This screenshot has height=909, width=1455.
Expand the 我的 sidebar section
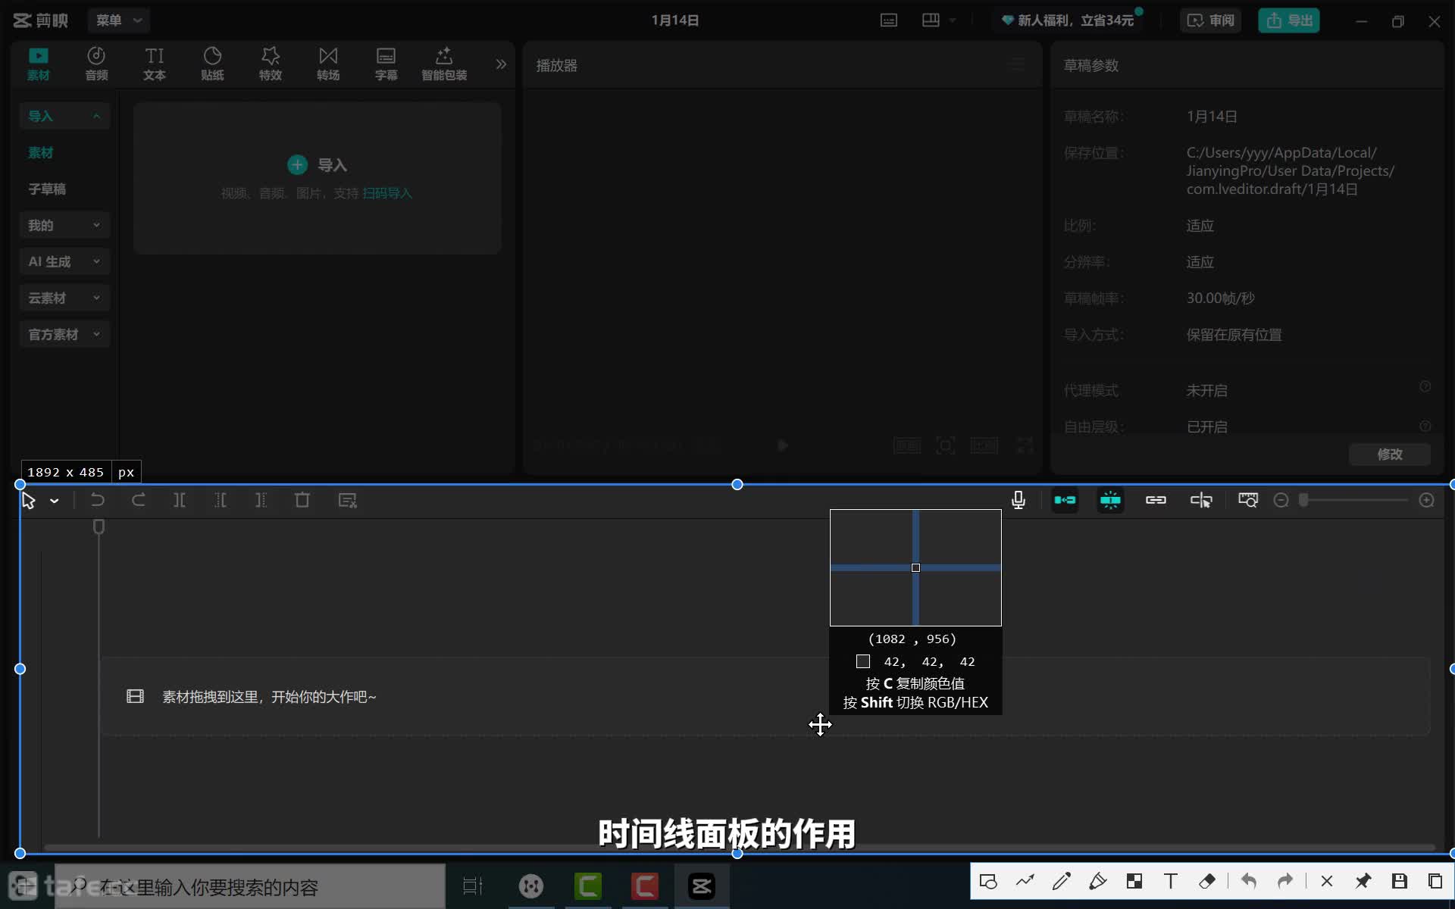pyautogui.click(x=64, y=225)
